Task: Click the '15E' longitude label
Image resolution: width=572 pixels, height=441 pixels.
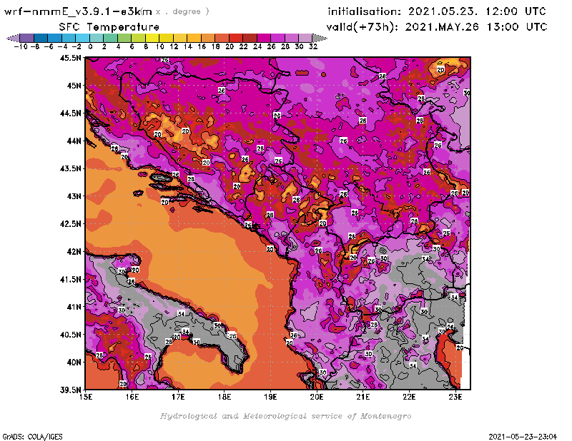Action: pos(86,397)
